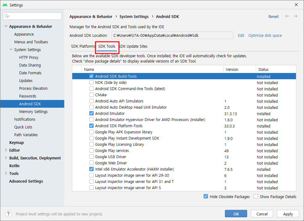The width and height of the screenshot is (304, 221).
Task: Go back with the left arrow
Action: (x=287, y=16)
